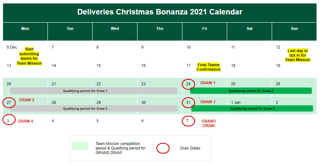Viewport: 320px width, 164px height.
Task: Click the gray Qualifying period for Draw 3 bar
Action: [x=93, y=109]
